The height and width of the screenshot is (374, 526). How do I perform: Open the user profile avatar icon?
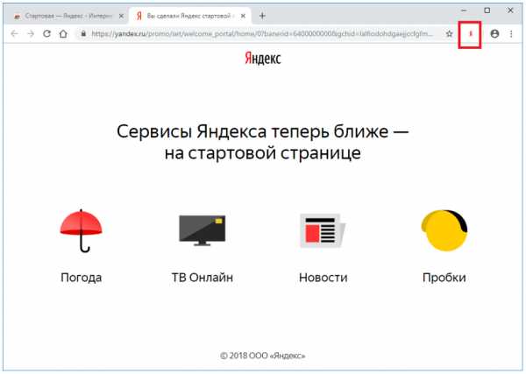tap(494, 33)
